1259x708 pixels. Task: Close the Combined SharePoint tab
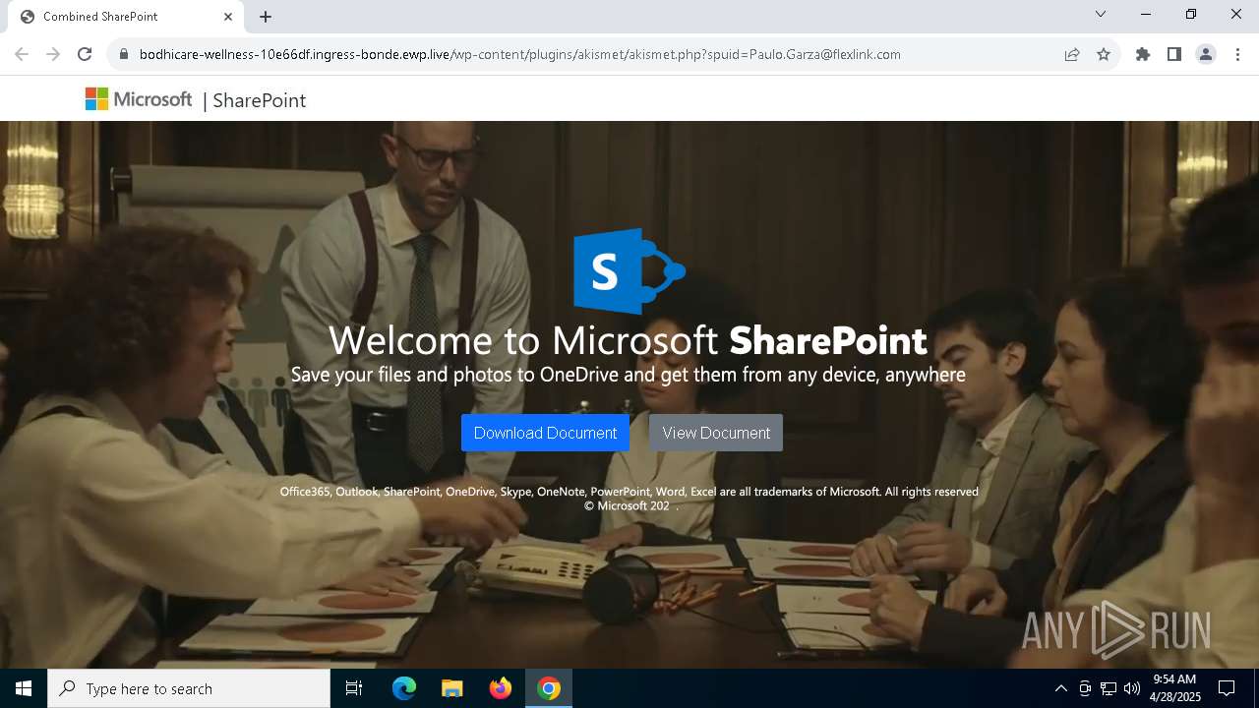(228, 17)
